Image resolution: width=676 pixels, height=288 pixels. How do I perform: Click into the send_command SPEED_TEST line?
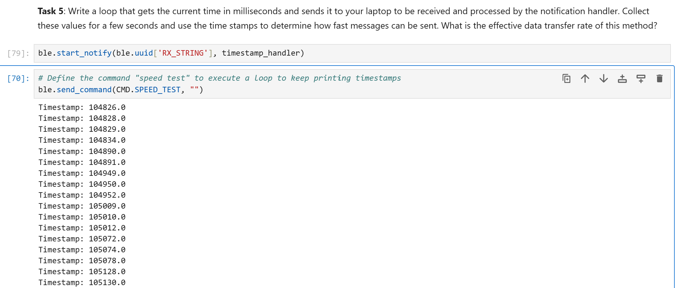121,90
